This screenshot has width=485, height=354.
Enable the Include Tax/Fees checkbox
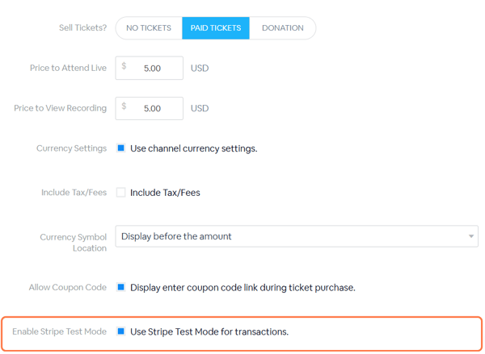[x=121, y=192]
